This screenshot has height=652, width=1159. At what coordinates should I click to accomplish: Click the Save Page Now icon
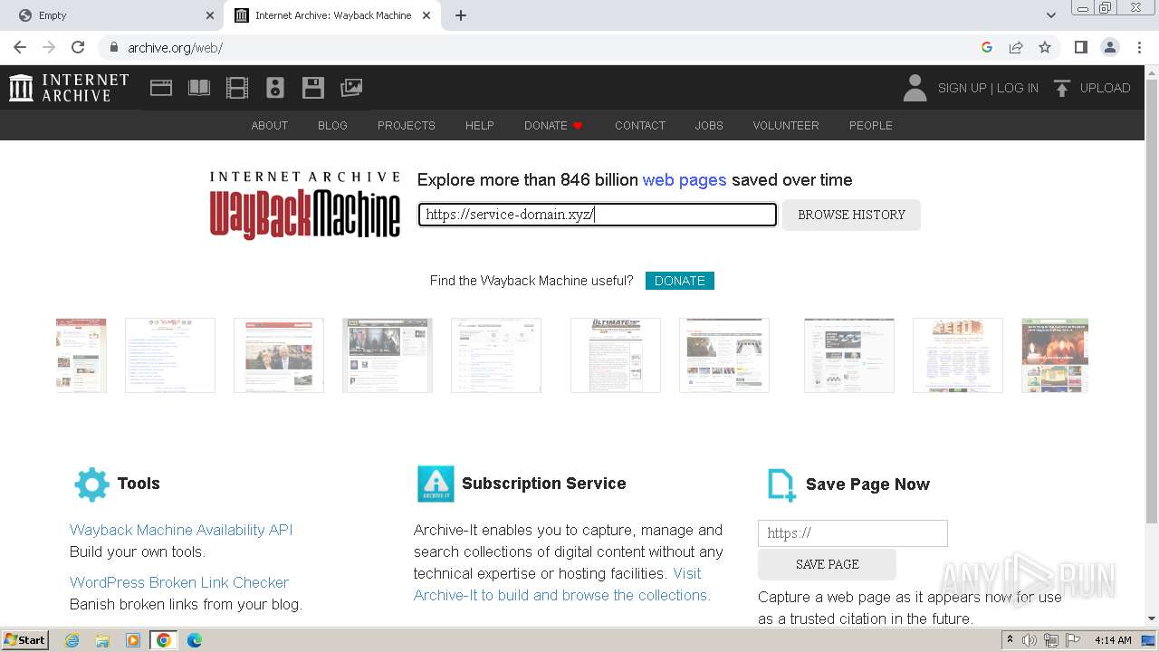[781, 485]
